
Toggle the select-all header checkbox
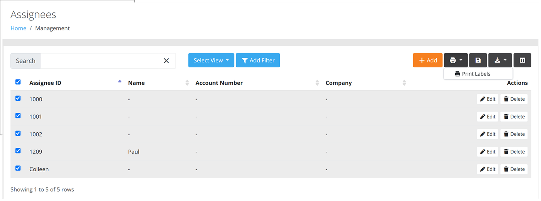coord(18,82)
